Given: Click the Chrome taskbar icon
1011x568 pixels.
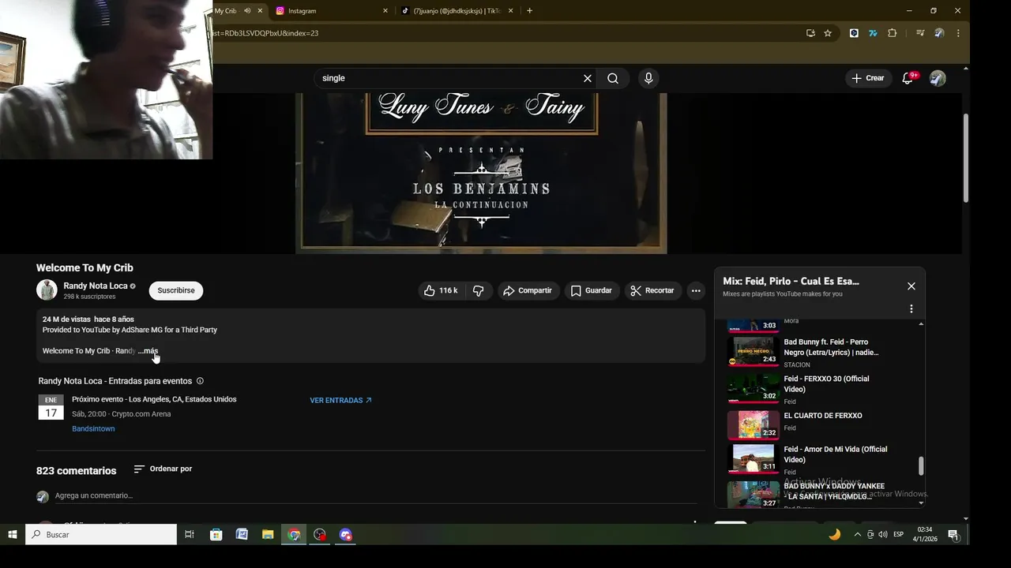Looking at the screenshot, I should [294, 534].
